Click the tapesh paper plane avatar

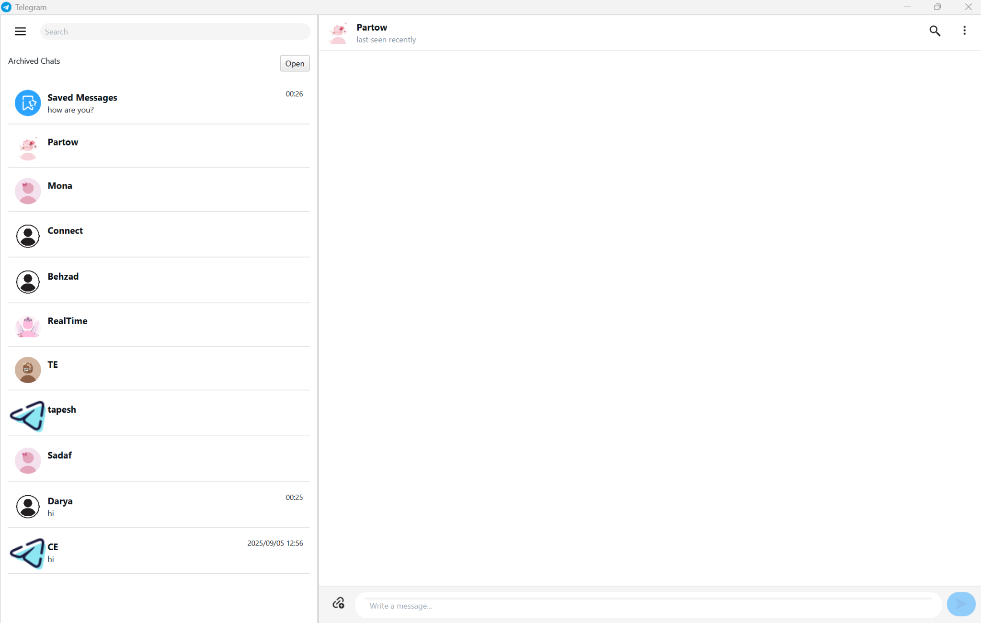(28, 416)
